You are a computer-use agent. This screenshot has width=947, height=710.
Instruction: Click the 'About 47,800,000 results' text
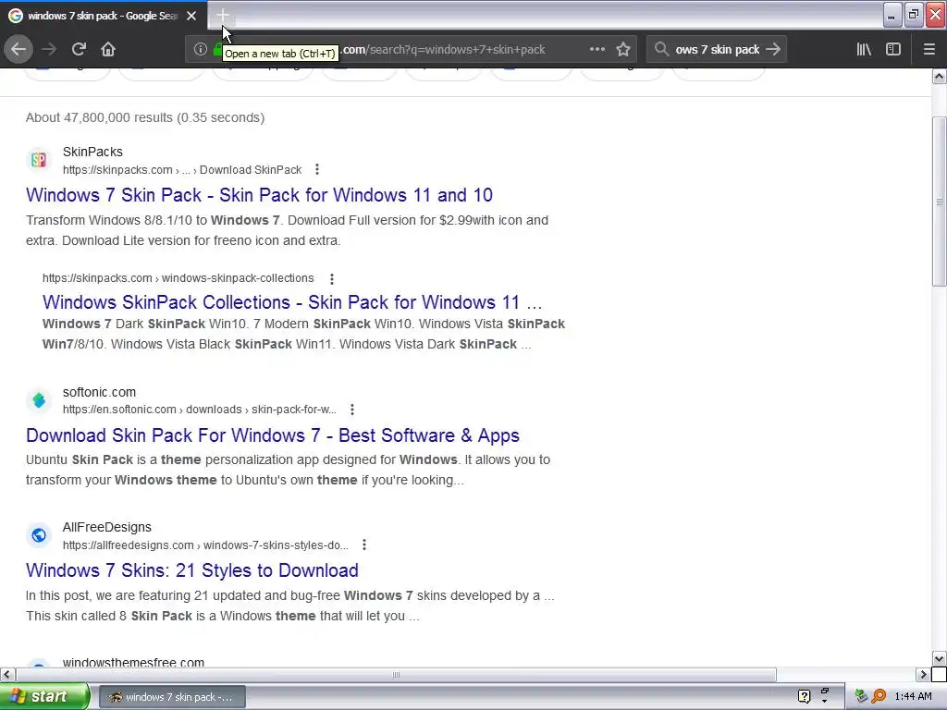pos(145,117)
